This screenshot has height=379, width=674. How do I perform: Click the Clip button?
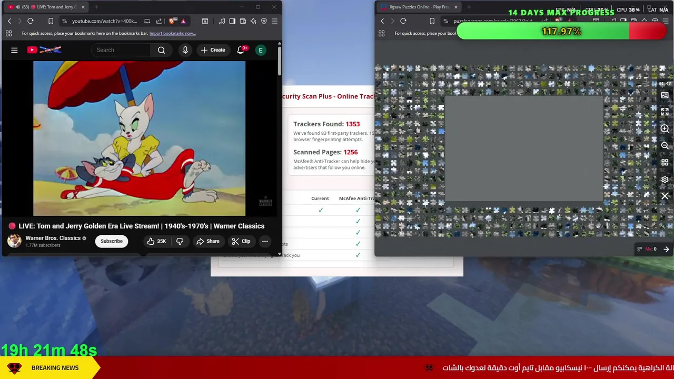pos(241,241)
